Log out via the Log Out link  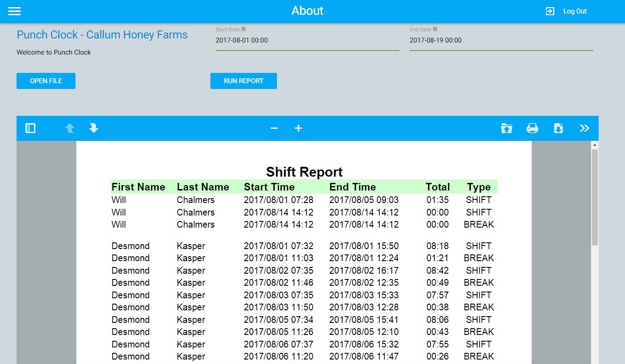click(575, 11)
